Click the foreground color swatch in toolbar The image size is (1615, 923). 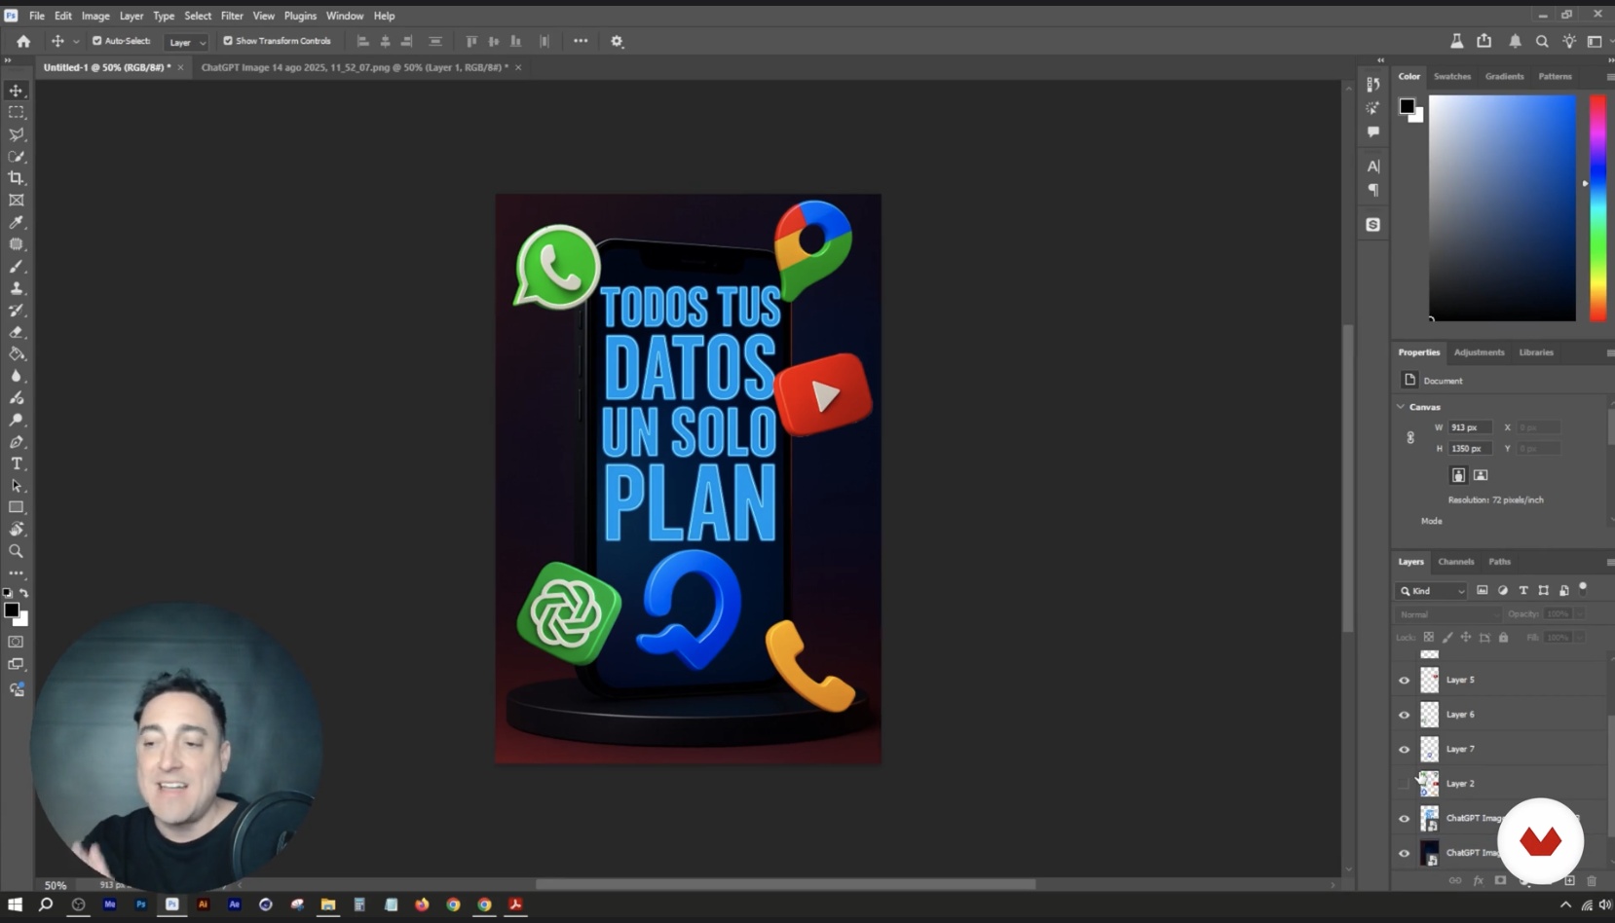coord(11,610)
